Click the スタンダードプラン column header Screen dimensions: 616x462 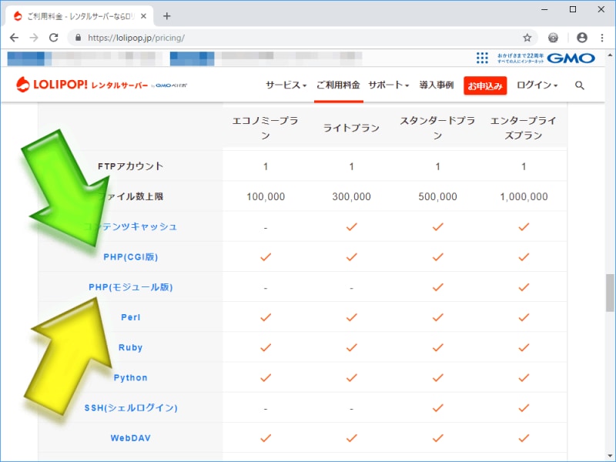(x=437, y=128)
